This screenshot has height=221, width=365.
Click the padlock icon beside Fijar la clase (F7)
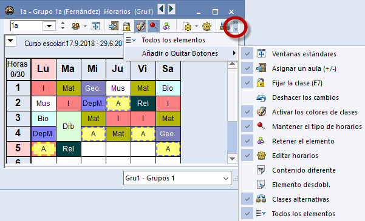click(261, 83)
